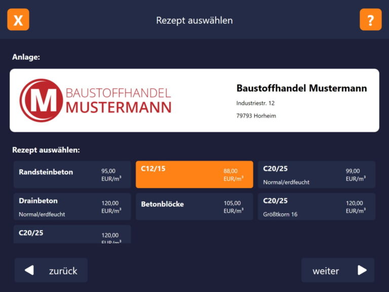Click the left arrow icon beside zurück
Viewport: 389px width, 292px height.
[x=29, y=270]
